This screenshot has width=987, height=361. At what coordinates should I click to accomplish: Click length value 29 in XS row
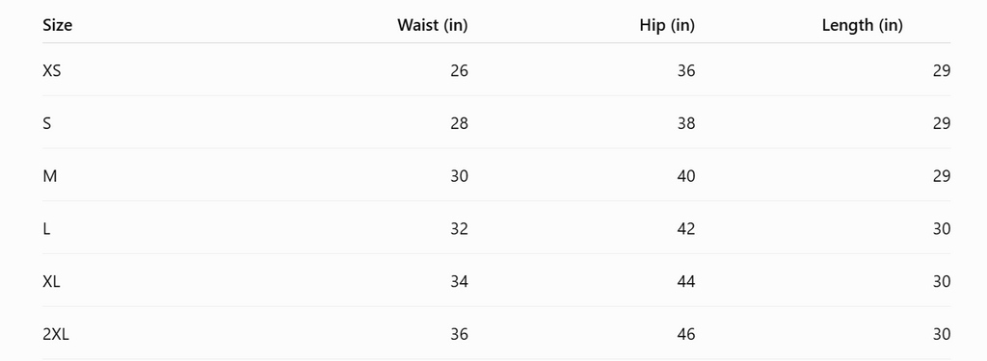pos(942,70)
